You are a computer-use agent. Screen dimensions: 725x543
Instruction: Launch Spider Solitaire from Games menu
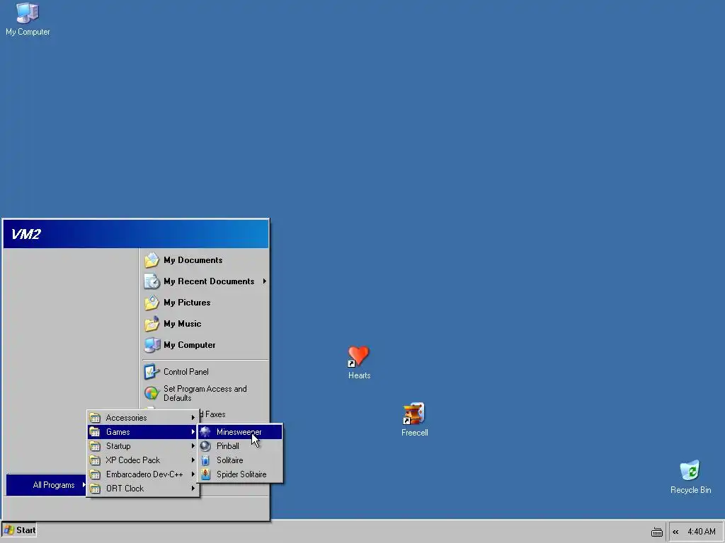[x=240, y=474]
